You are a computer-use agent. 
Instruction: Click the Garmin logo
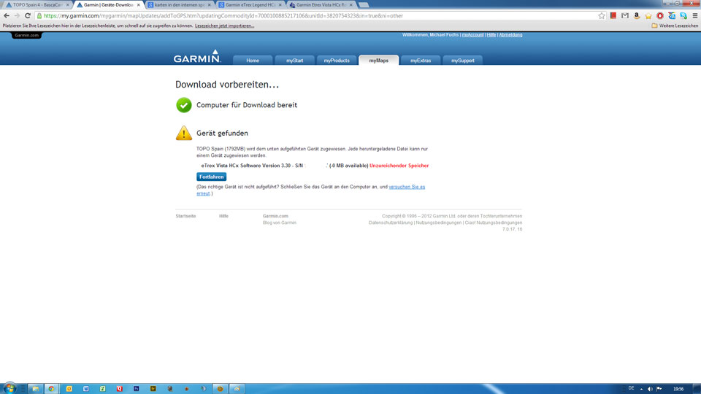tap(196, 56)
